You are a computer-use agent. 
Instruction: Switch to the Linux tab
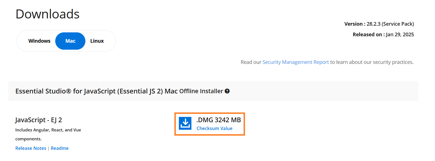click(x=97, y=41)
